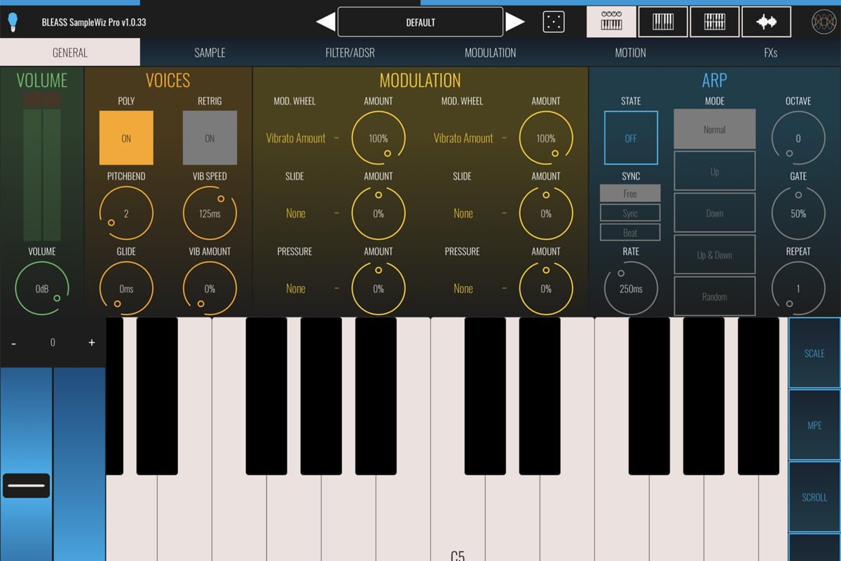The height and width of the screenshot is (561, 841).
Task: Open the MODULATION tab
Action: (x=491, y=53)
